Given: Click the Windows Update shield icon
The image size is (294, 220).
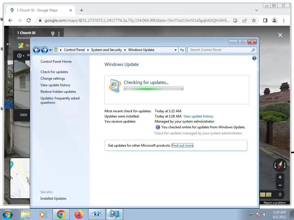Looking at the screenshot, I should pyautogui.click(x=115, y=86).
